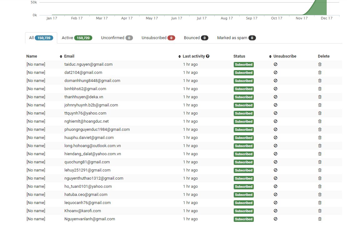Click the Last activity help question icon
This screenshot has height=225, width=347.
(x=207, y=56)
